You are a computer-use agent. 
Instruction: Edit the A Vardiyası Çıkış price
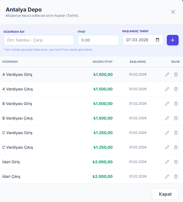click(167, 89)
